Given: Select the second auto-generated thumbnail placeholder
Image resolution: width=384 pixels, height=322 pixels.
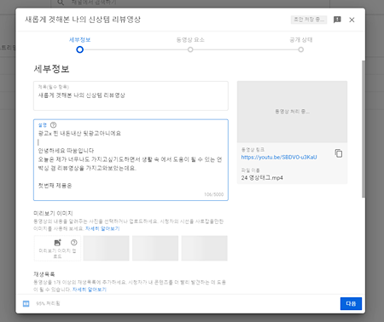Looking at the screenshot, I should (155, 248).
